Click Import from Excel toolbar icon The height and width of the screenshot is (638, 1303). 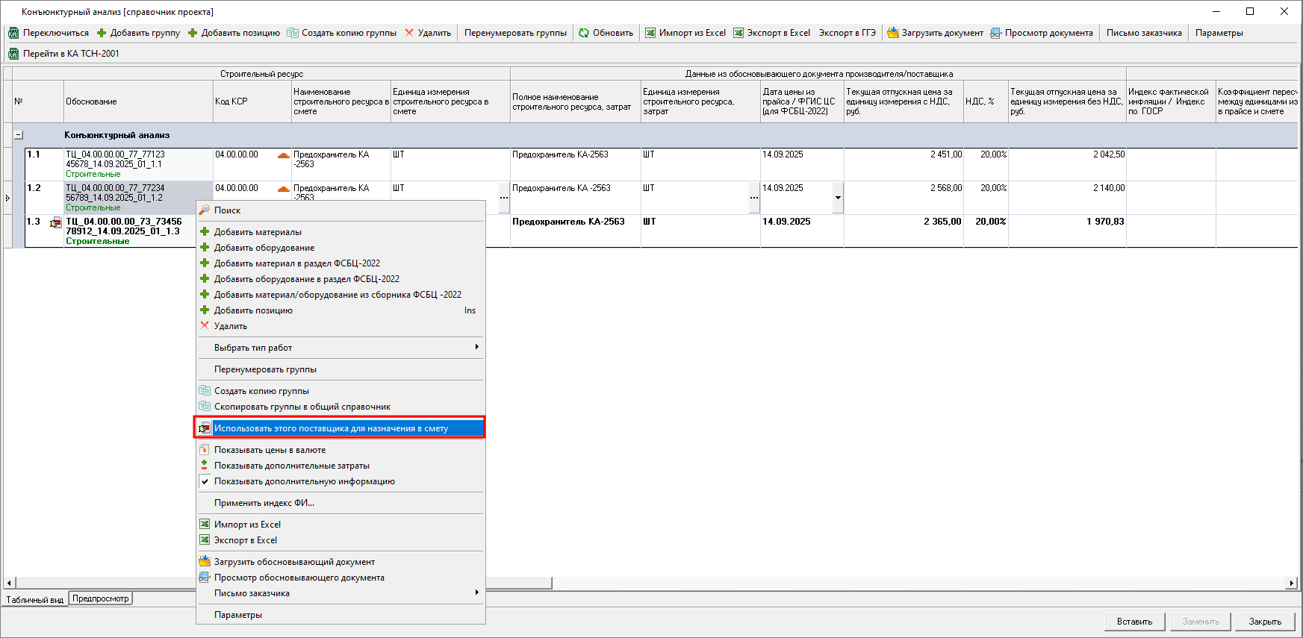point(650,33)
